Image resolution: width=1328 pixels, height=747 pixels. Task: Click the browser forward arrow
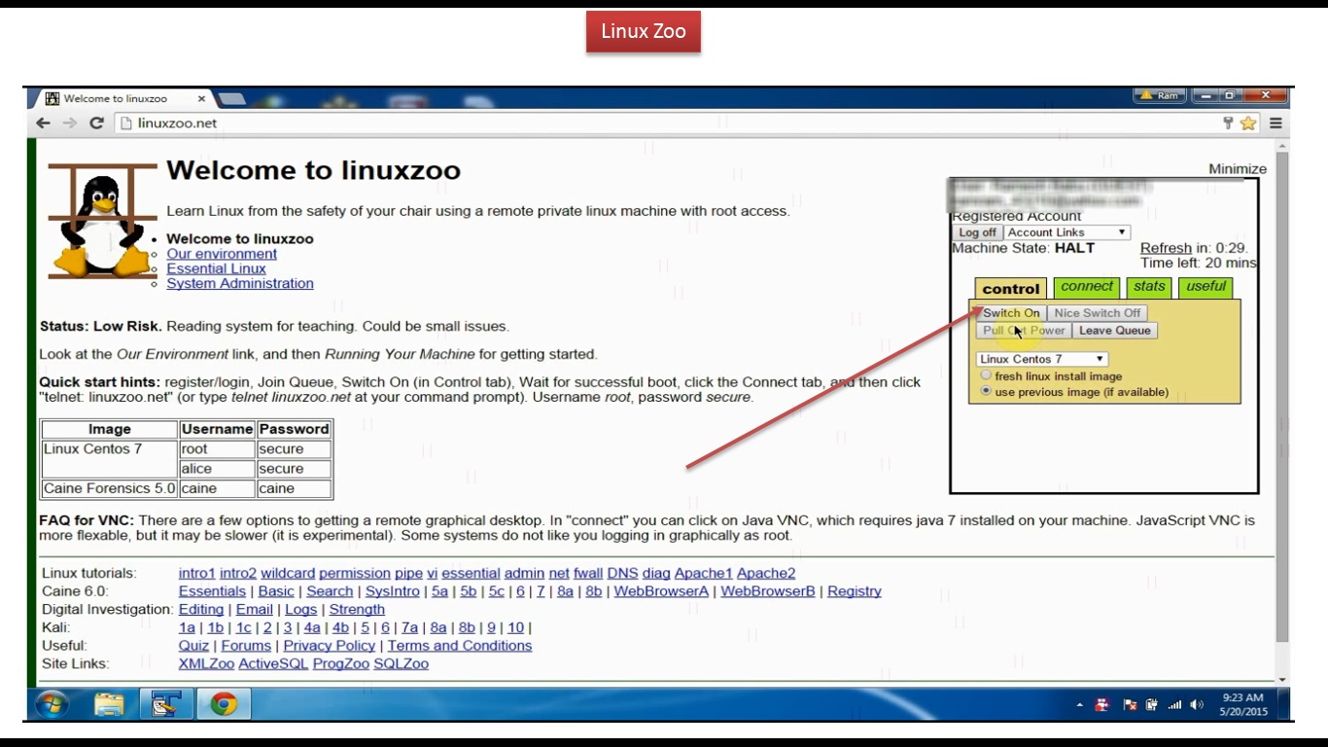[x=69, y=124]
